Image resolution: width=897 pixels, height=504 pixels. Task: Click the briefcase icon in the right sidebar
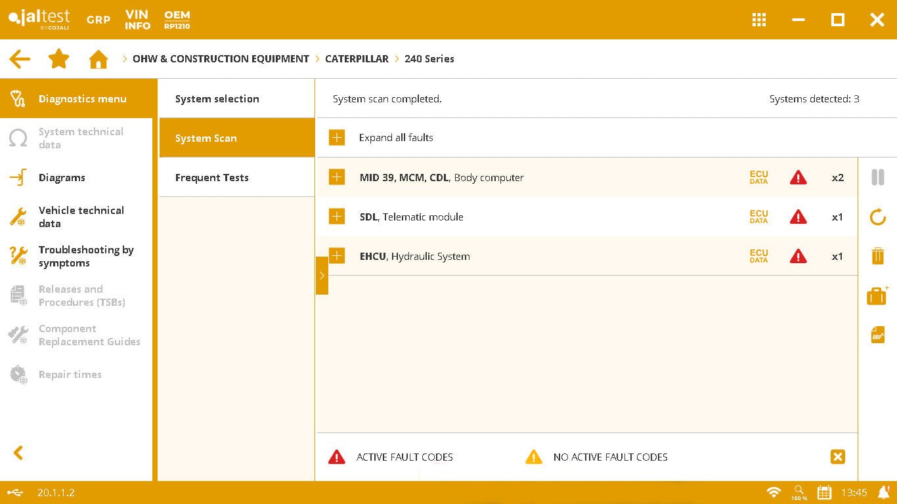click(877, 296)
